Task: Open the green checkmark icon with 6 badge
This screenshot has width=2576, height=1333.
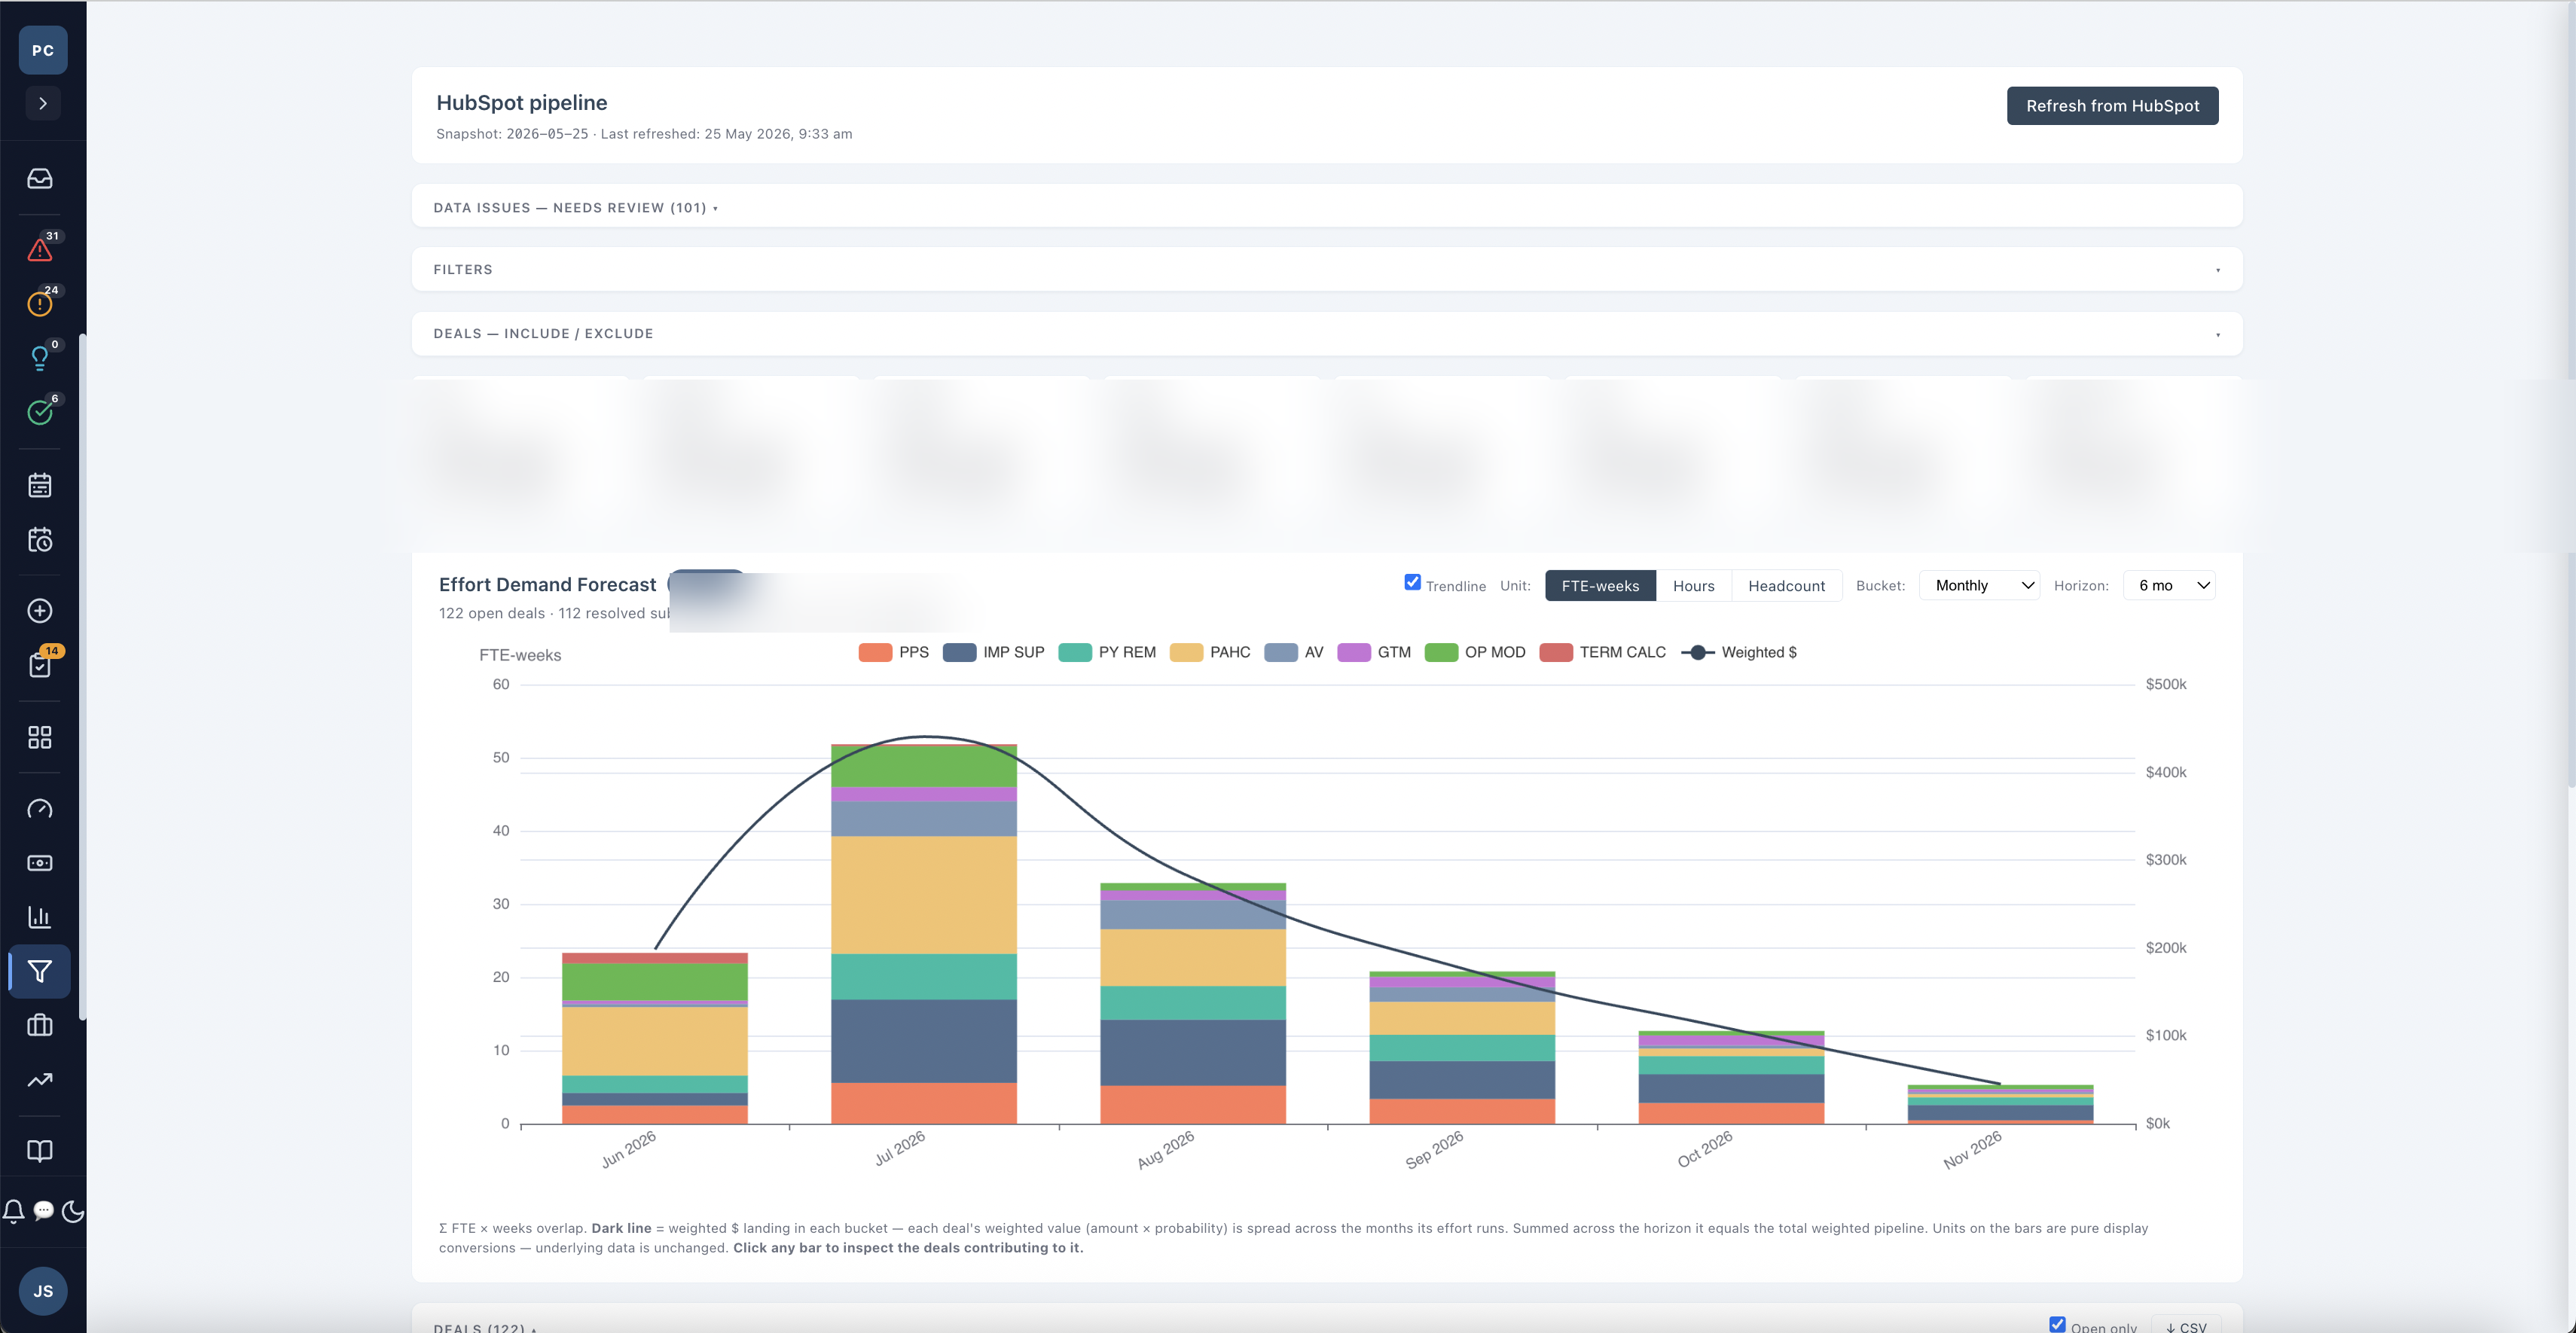Action: [x=40, y=411]
